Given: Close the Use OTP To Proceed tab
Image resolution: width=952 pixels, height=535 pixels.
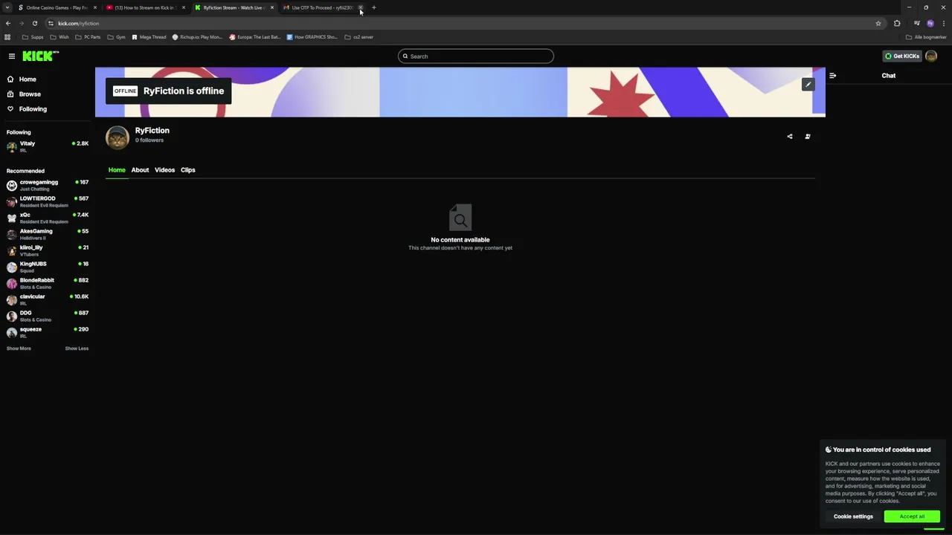Looking at the screenshot, I should pos(361,7).
